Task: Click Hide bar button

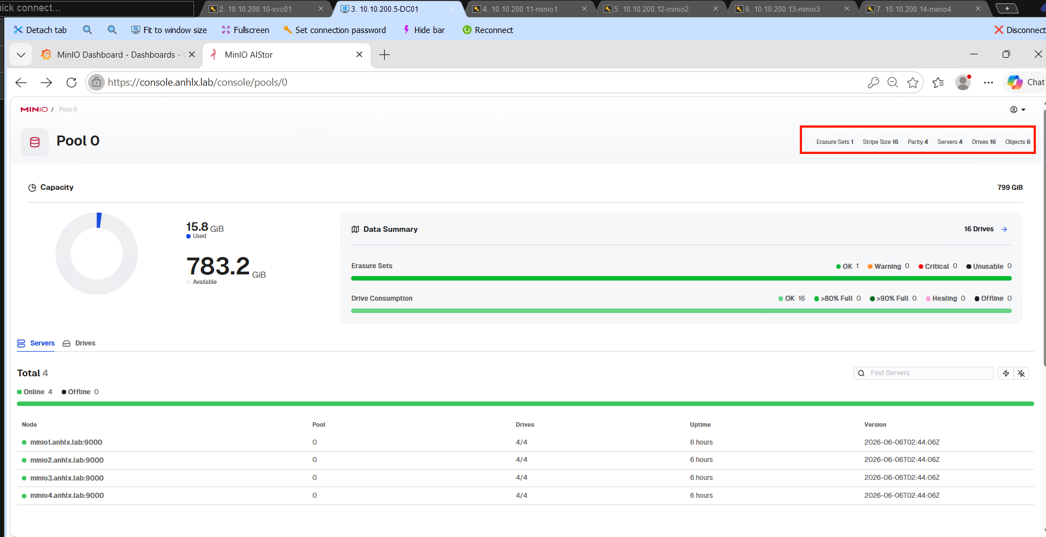Action: [x=423, y=30]
